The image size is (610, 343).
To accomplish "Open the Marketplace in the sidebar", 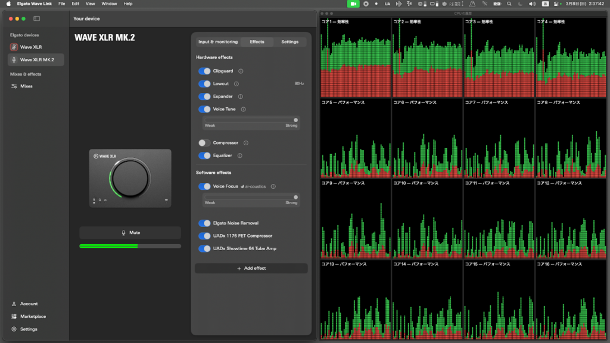I will (x=32, y=316).
